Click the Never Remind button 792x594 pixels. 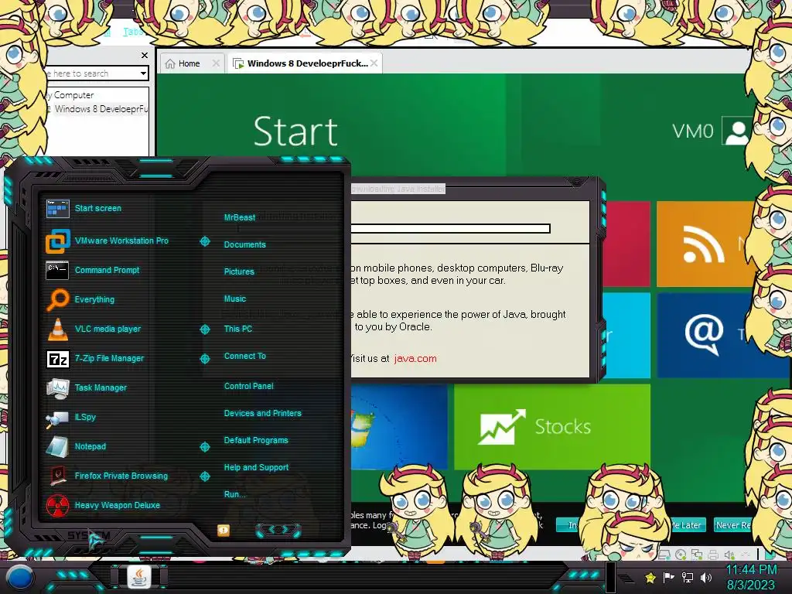point(732,525)
